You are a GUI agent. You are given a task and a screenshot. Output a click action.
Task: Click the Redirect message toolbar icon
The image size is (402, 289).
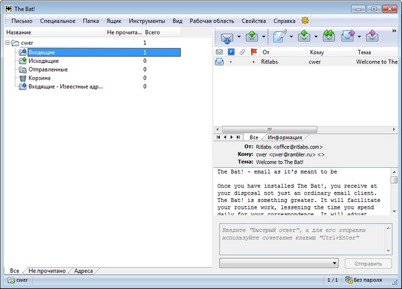pyautogui.click(x=373, y=36)
